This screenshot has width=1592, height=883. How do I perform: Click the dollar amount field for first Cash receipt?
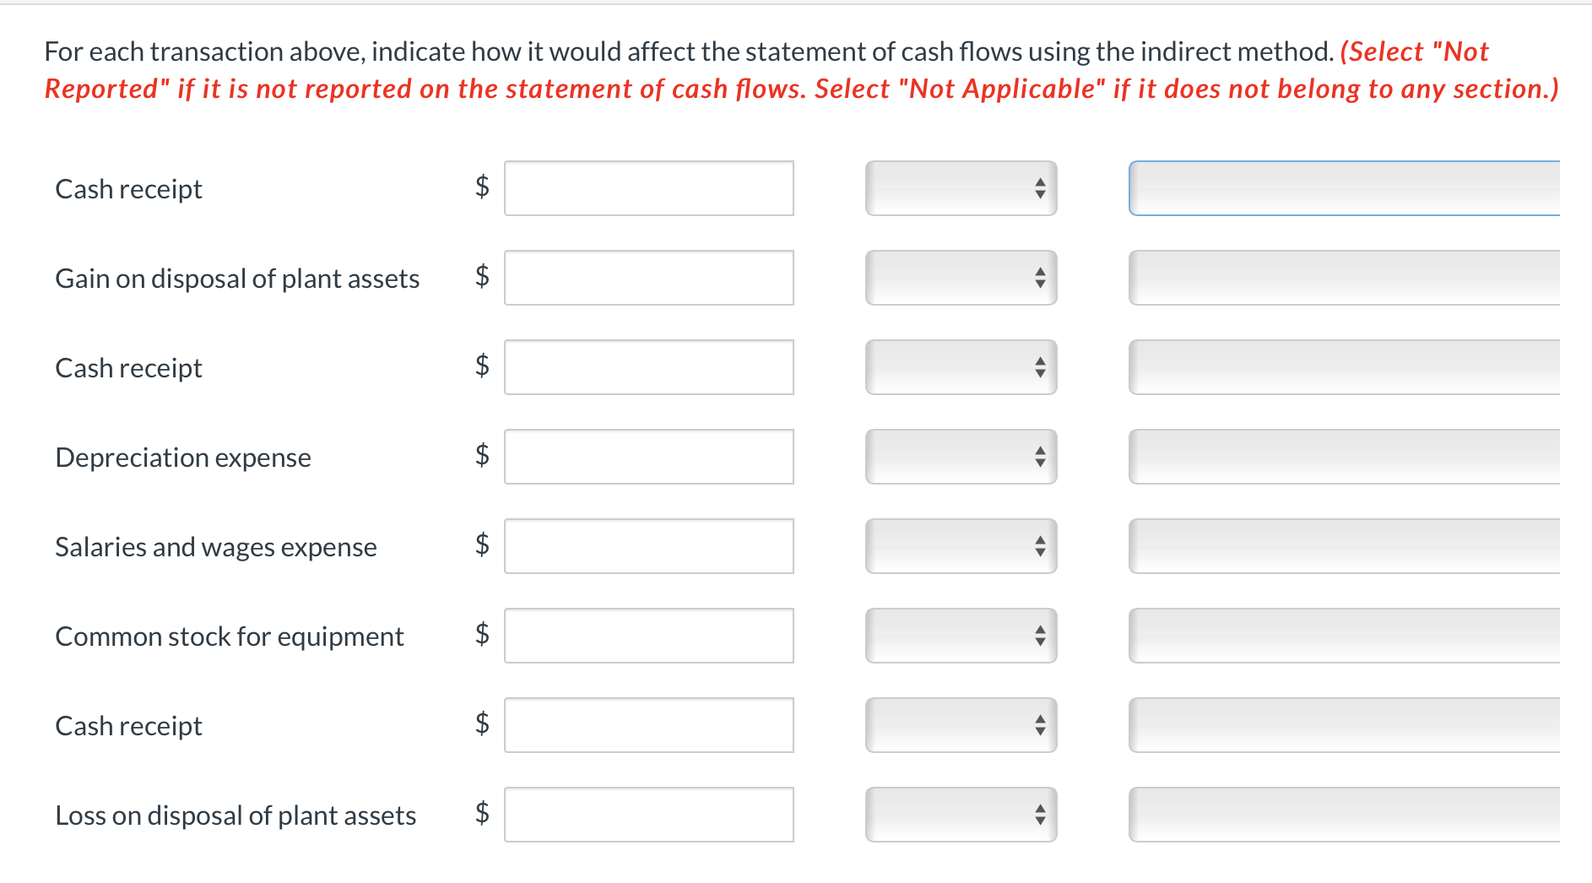click(648, 188)
